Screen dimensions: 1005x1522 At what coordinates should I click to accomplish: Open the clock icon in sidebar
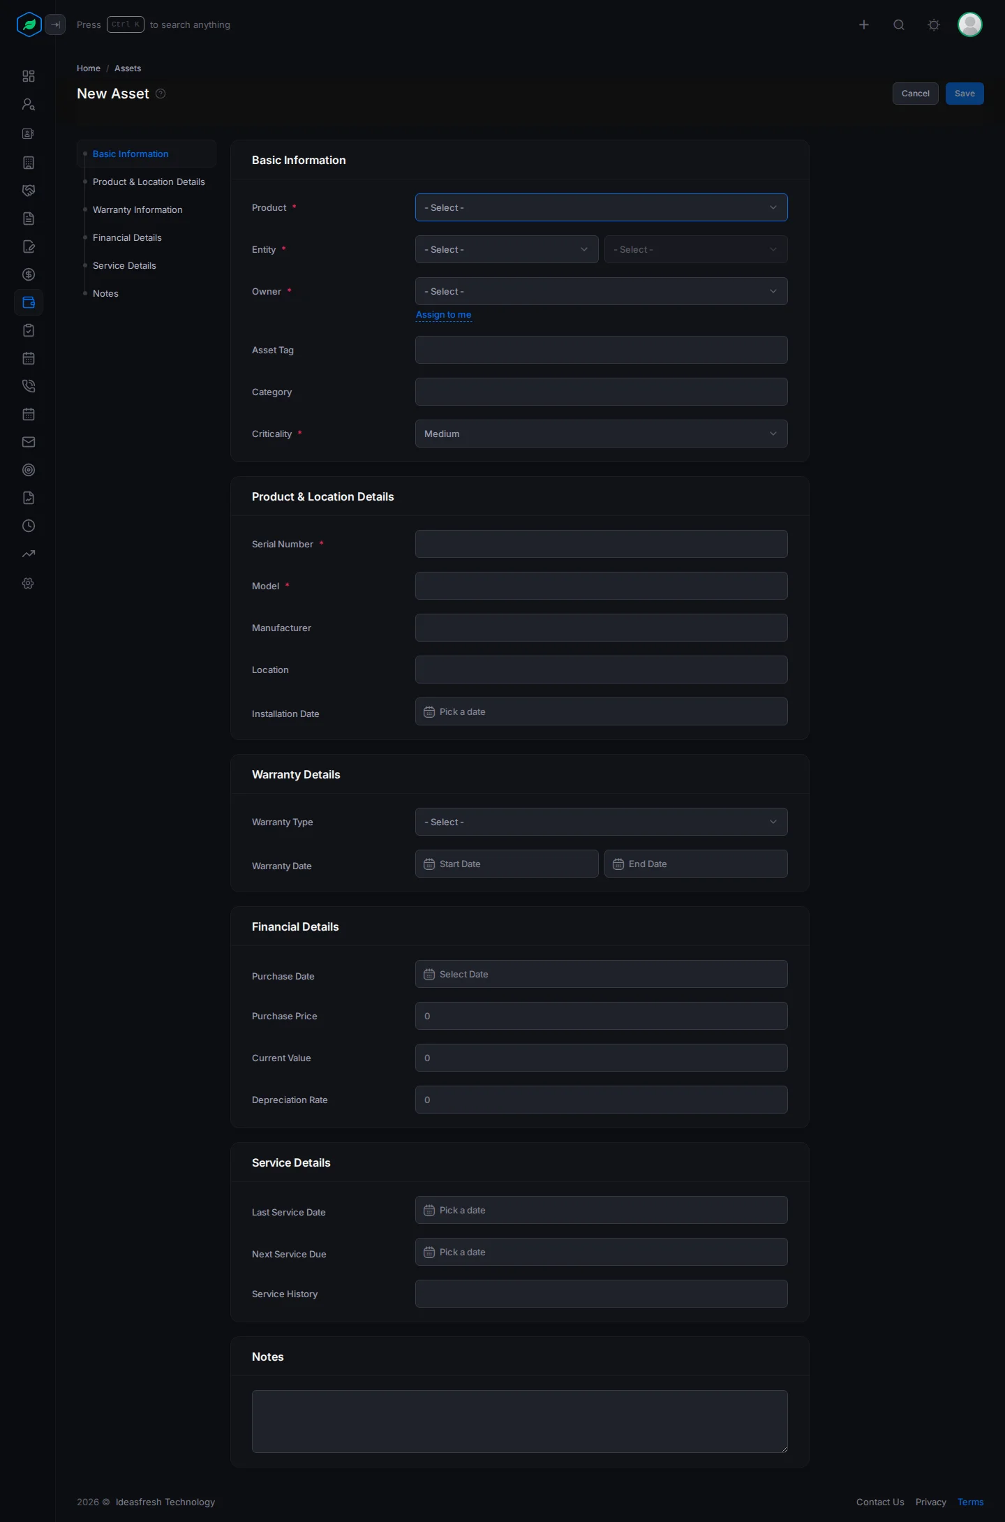tap(29, 526)
